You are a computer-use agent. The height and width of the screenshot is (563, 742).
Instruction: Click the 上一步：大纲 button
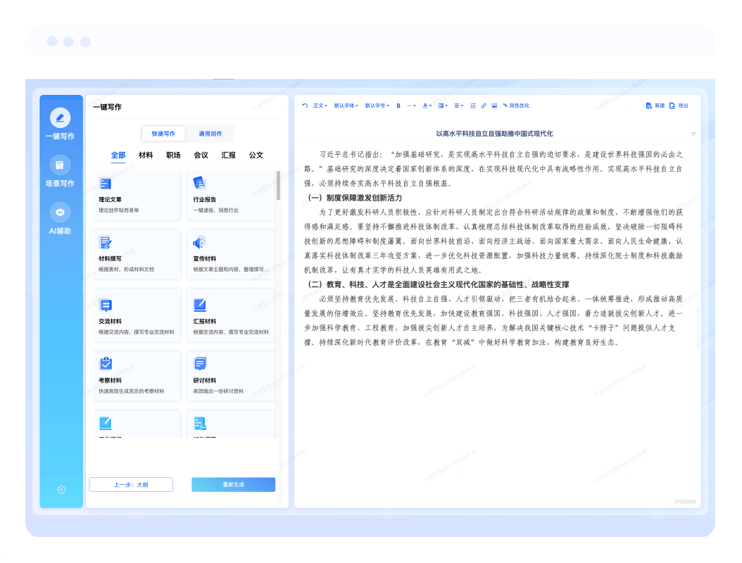[x=131, y=485]
